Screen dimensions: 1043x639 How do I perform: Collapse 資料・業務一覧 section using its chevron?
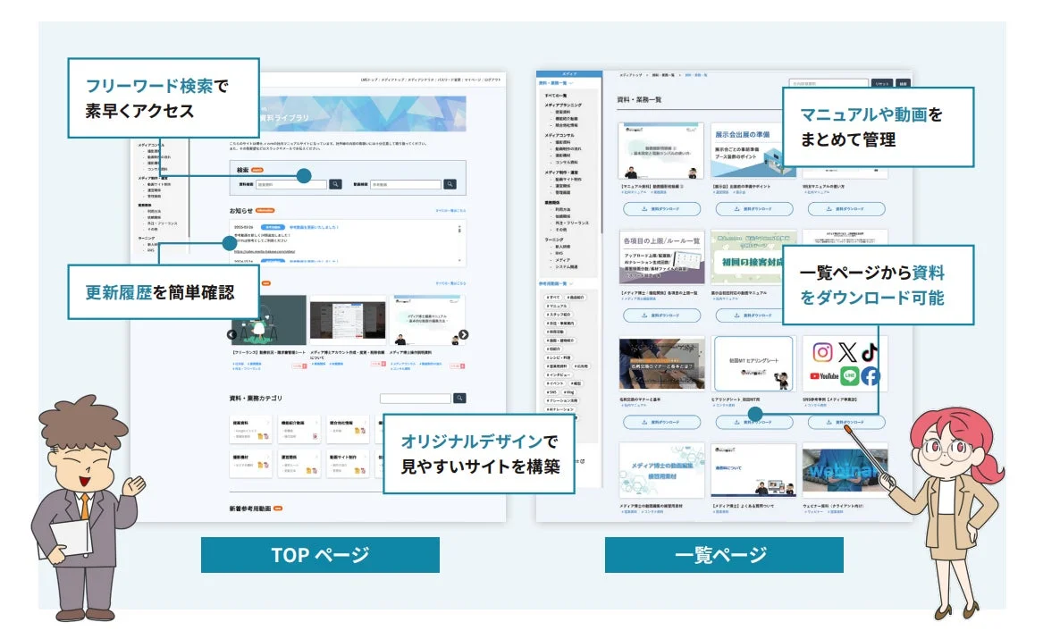tap(571, 83)
